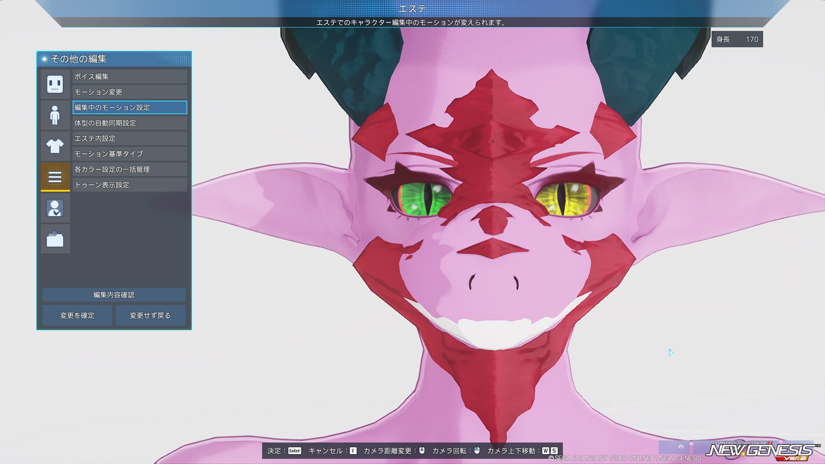Open the body shape category icon
The width and height of the screenshot is (825, 464).
click(x=55, y=115)
